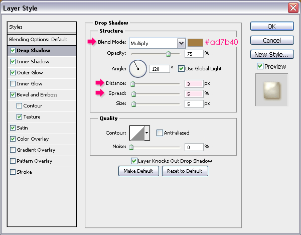The width and height of the screenshot is (301, 235).
Task: Open the Bevel and Emboss settings row
Action: (x=42, y=95)
